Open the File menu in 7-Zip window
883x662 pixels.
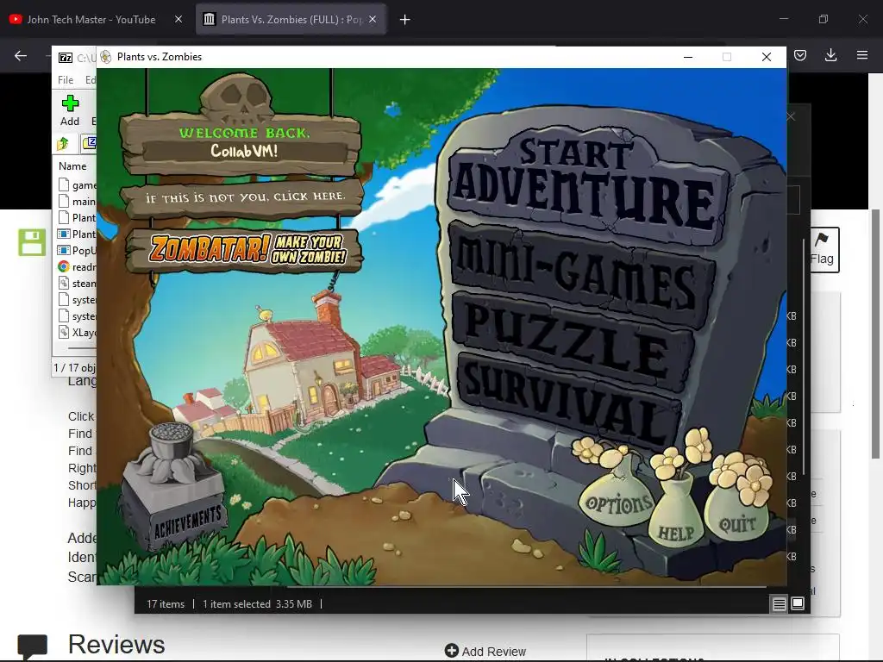(66, 80)
